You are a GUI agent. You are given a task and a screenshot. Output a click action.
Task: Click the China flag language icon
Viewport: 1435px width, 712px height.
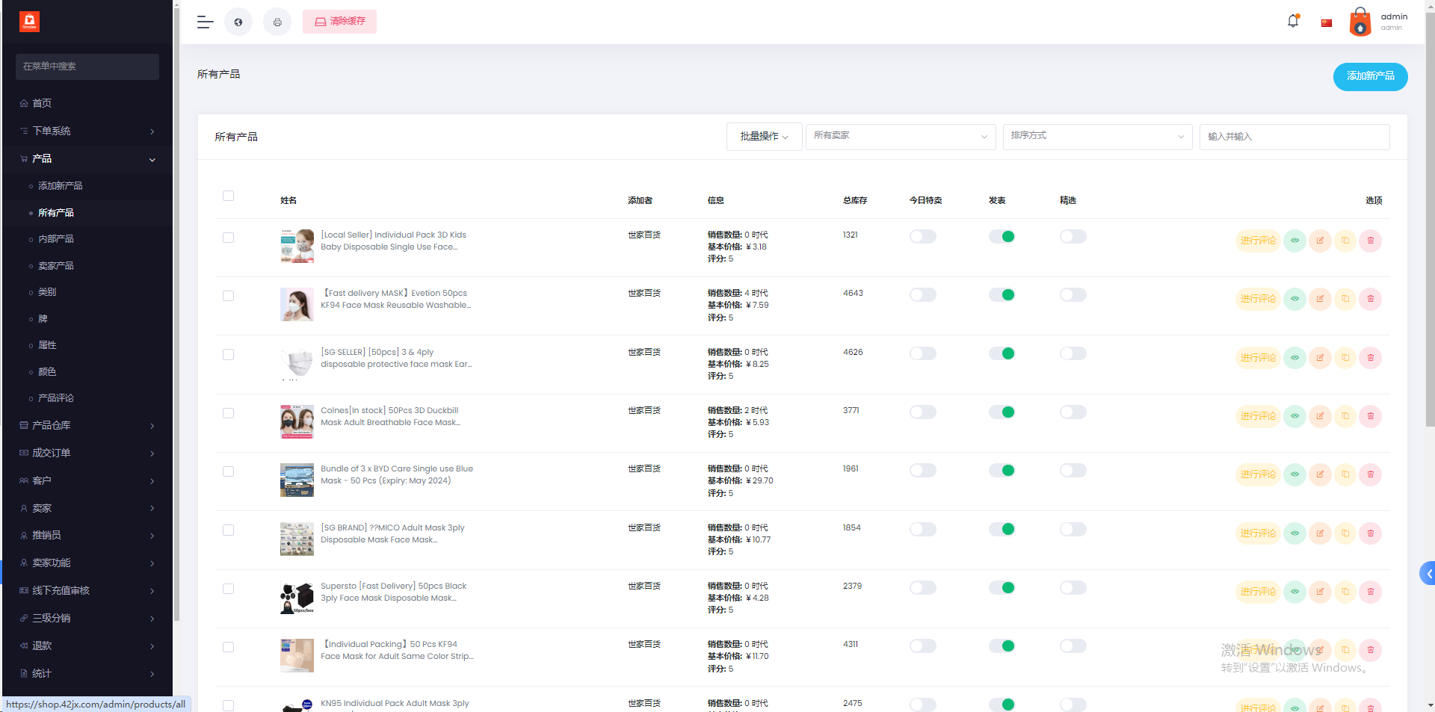(1327, 23)
